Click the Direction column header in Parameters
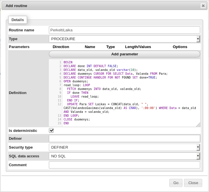This screenshot has width=209, height=192. (61, 47)
